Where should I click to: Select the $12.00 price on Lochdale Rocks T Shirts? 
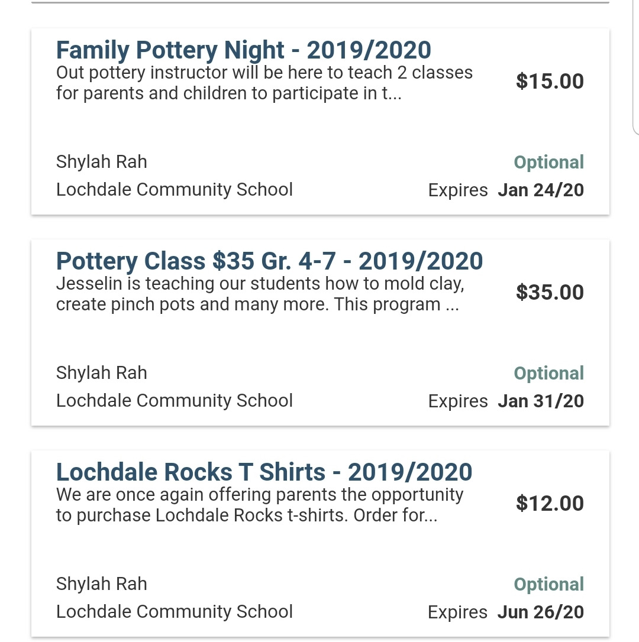point(549,503)
